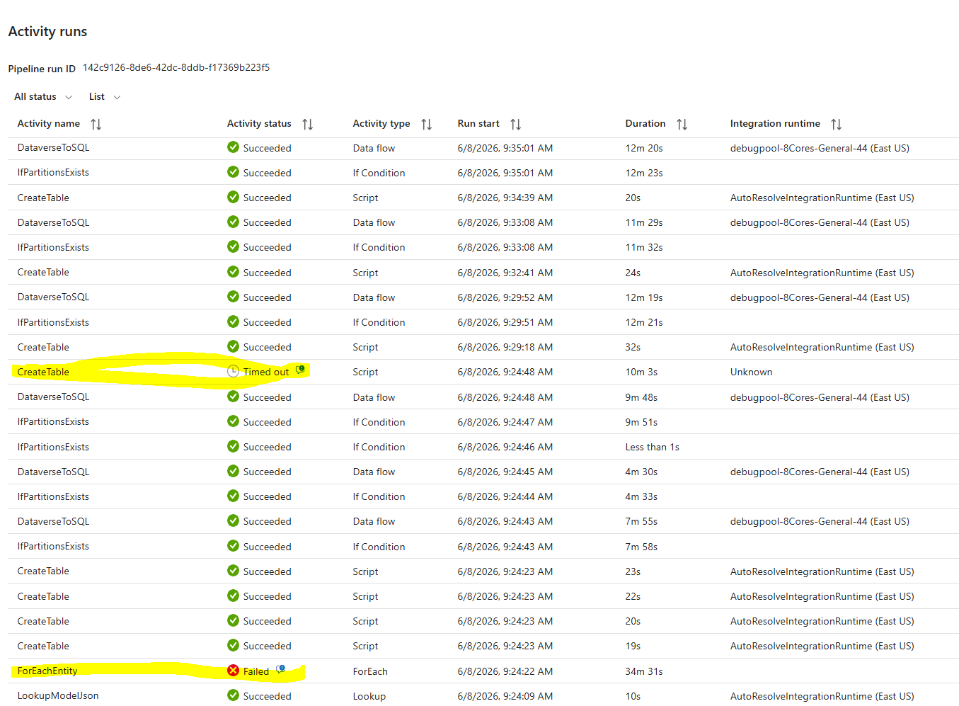The width and height of the screenshot is (959, 706).
Task: Select CreateTable started at 9:32:41 AM
Action: (43, 272)
